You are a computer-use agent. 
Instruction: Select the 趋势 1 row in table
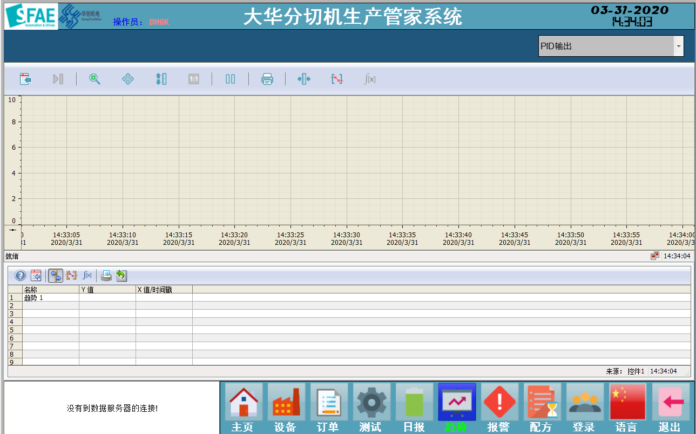(x=50, y=298)
